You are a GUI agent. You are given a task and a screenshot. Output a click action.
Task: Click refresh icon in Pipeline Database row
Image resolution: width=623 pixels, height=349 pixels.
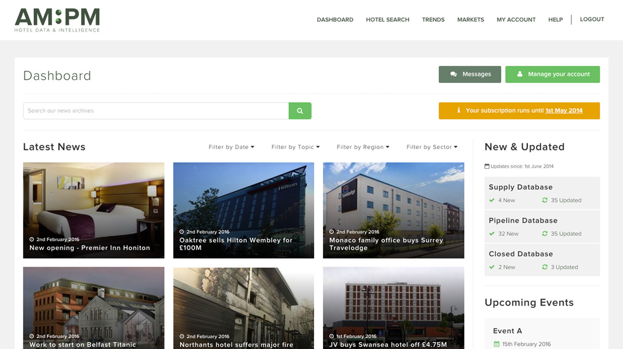click(545, 234)
